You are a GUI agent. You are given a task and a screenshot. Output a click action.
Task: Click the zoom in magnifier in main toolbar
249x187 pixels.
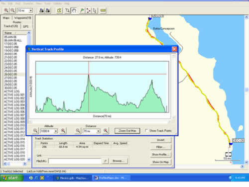[6, 10]
